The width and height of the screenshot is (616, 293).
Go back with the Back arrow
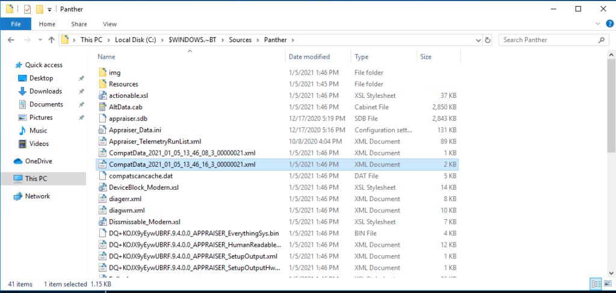(11, 40)
